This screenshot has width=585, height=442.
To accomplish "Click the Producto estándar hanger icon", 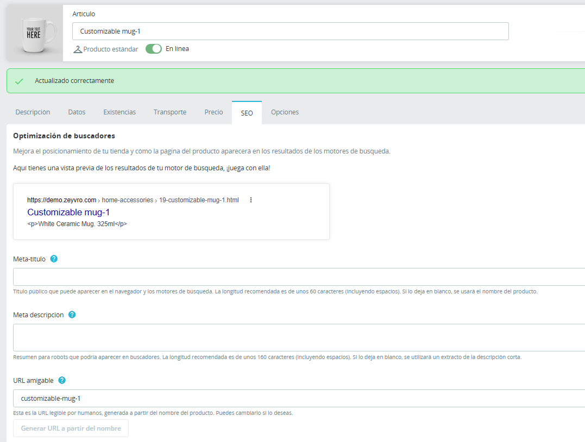I will click(x=78, y=49).
